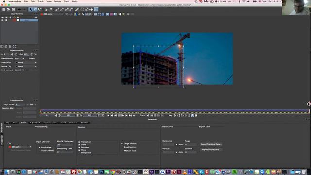Select the Large Motion radio button
The image size is (311, 175).
(x=122, y=144)
